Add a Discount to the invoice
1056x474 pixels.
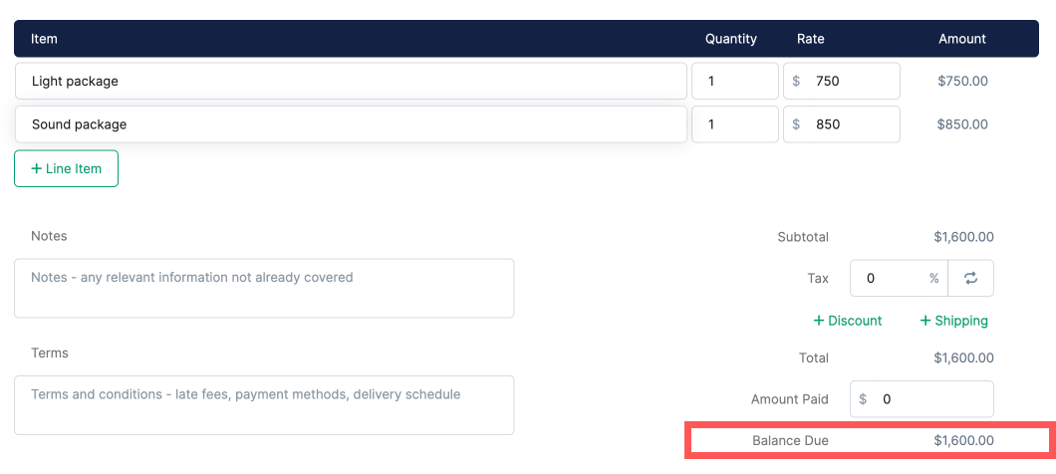tap(847, 321)
